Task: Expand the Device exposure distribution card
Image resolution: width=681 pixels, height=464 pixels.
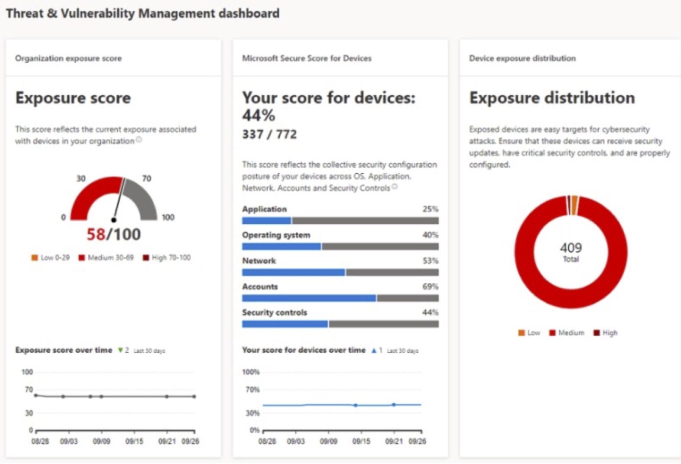Action: click(523, 58)
